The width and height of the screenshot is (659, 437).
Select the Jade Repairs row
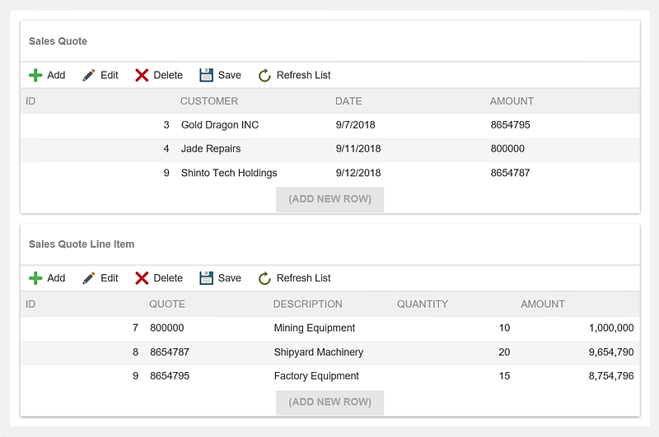click(211, 149)
